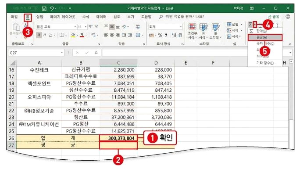The width and height of the screenshot is (296, 169).
Task: Choose 합계(S) from AutoSum menu
Action: pyautogui.click(x=265, y=31)
